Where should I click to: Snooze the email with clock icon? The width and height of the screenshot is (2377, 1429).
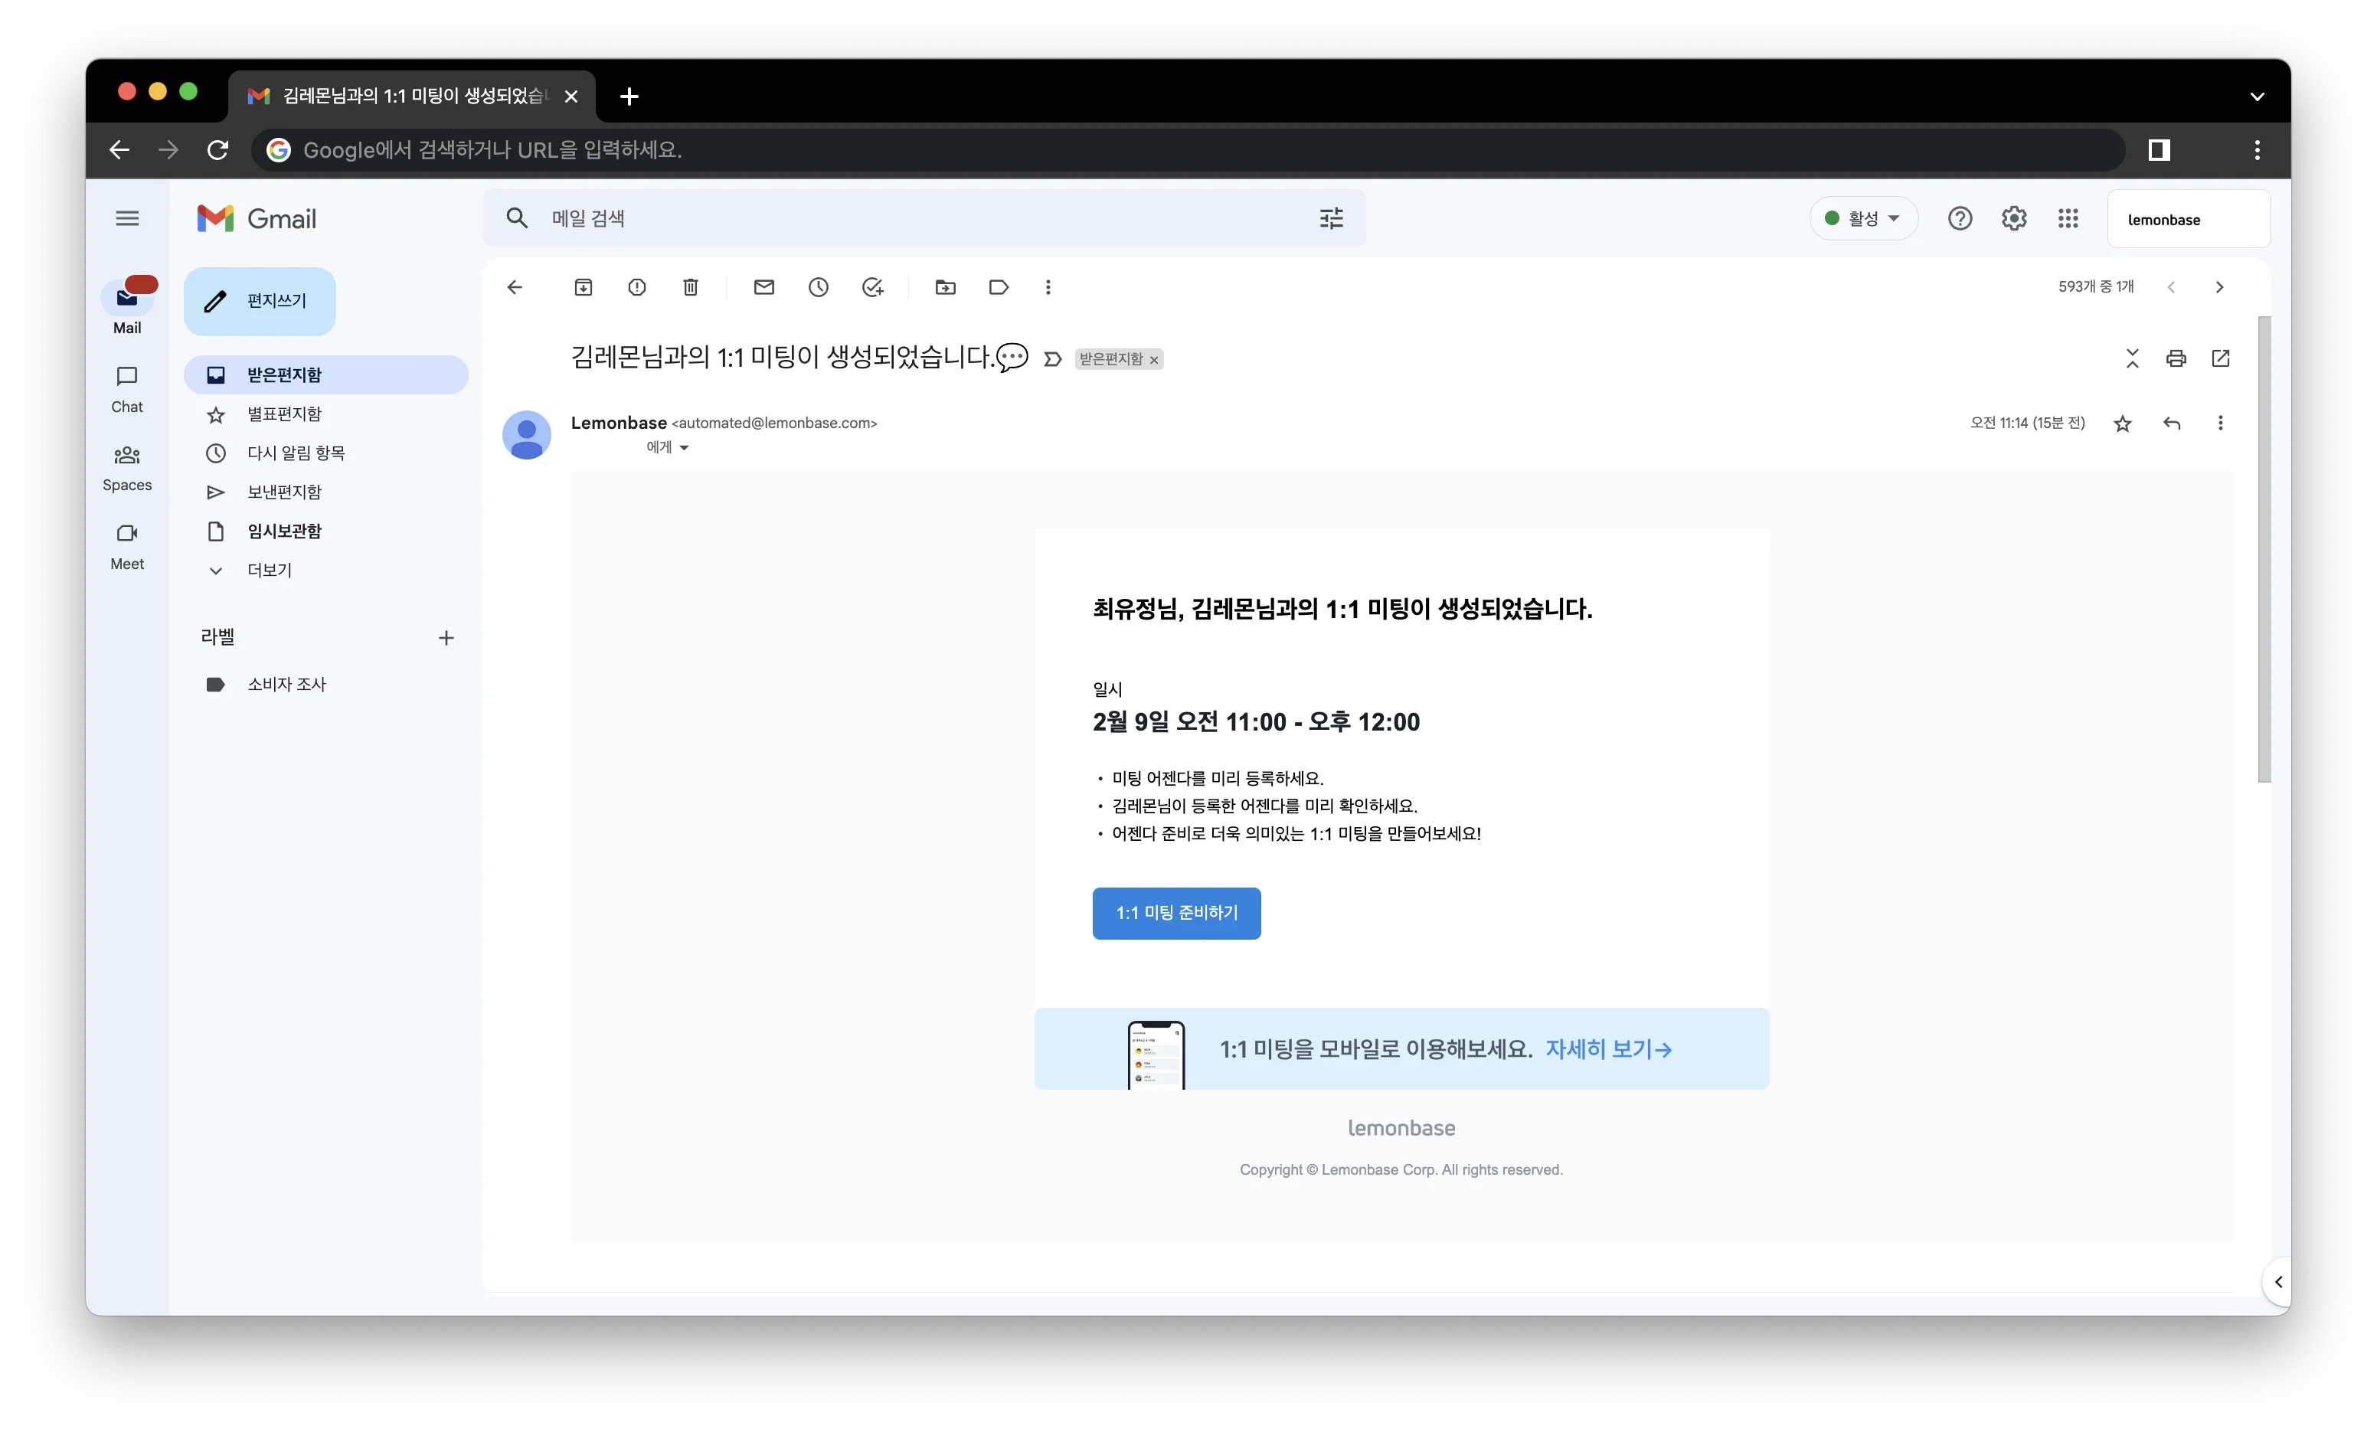click(x=819, y=287)
